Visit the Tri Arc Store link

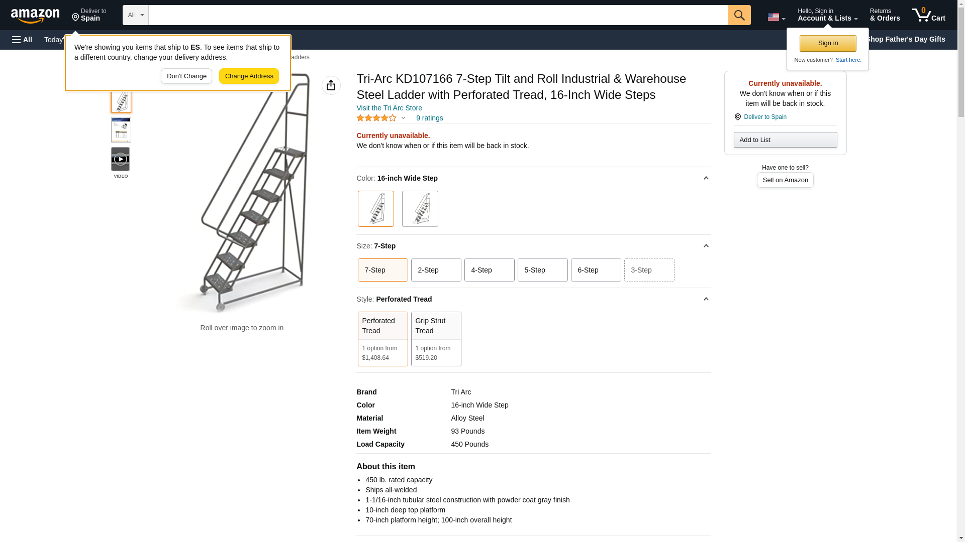[x=390, y=108]
